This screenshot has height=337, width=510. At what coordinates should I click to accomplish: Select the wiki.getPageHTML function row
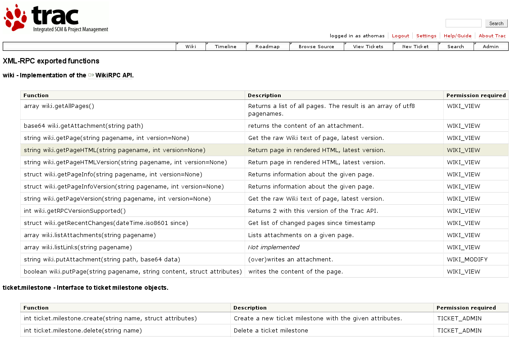pos(114,150)
